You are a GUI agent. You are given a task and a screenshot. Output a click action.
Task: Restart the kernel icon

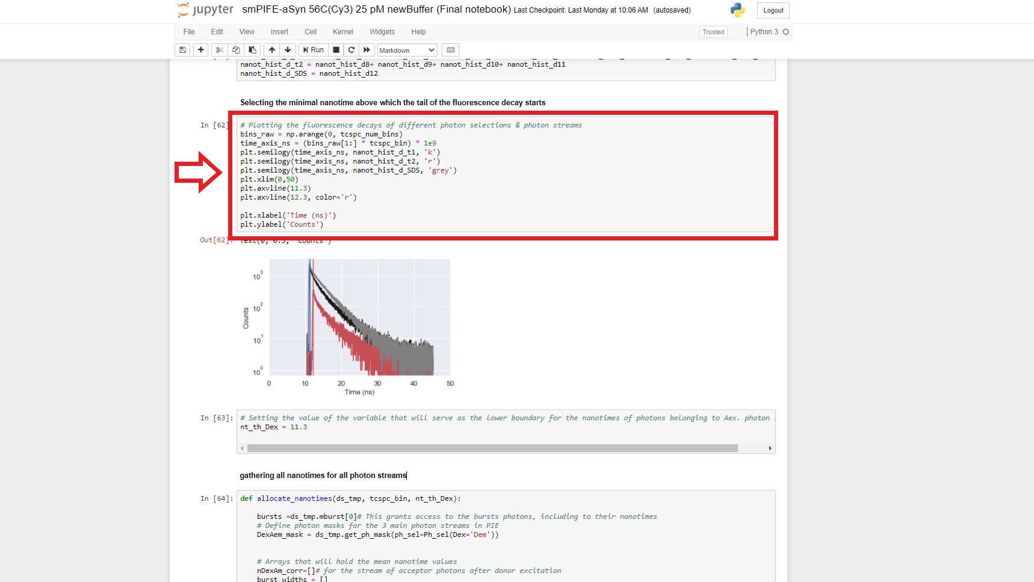coord(351,50)
